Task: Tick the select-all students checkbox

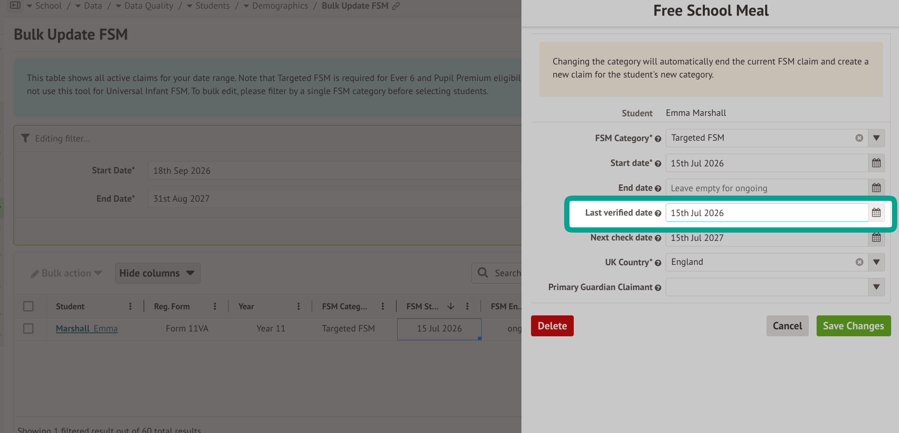Action: pos(28,306)
